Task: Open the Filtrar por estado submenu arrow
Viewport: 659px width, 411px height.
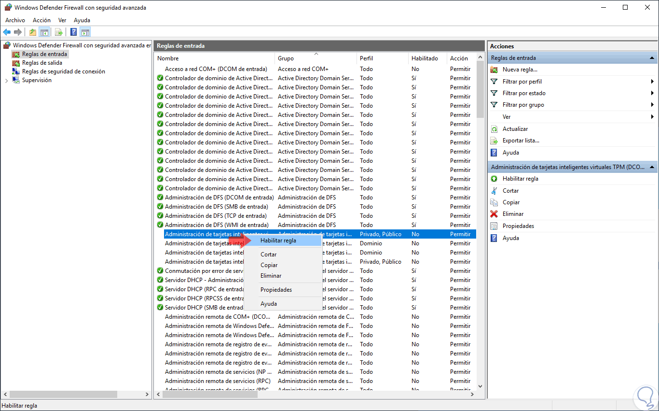Action: [x=652, y=93]
